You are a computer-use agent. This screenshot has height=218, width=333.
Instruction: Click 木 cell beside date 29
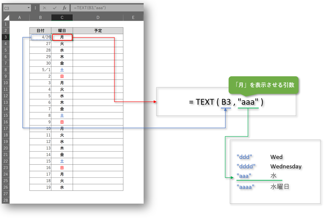coord(62,57)
